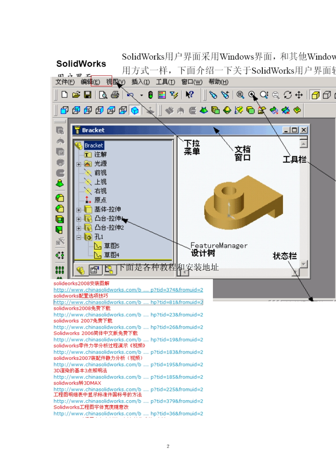Set Back standard view orientation
The image size is (336, 476).
point(76,110)
